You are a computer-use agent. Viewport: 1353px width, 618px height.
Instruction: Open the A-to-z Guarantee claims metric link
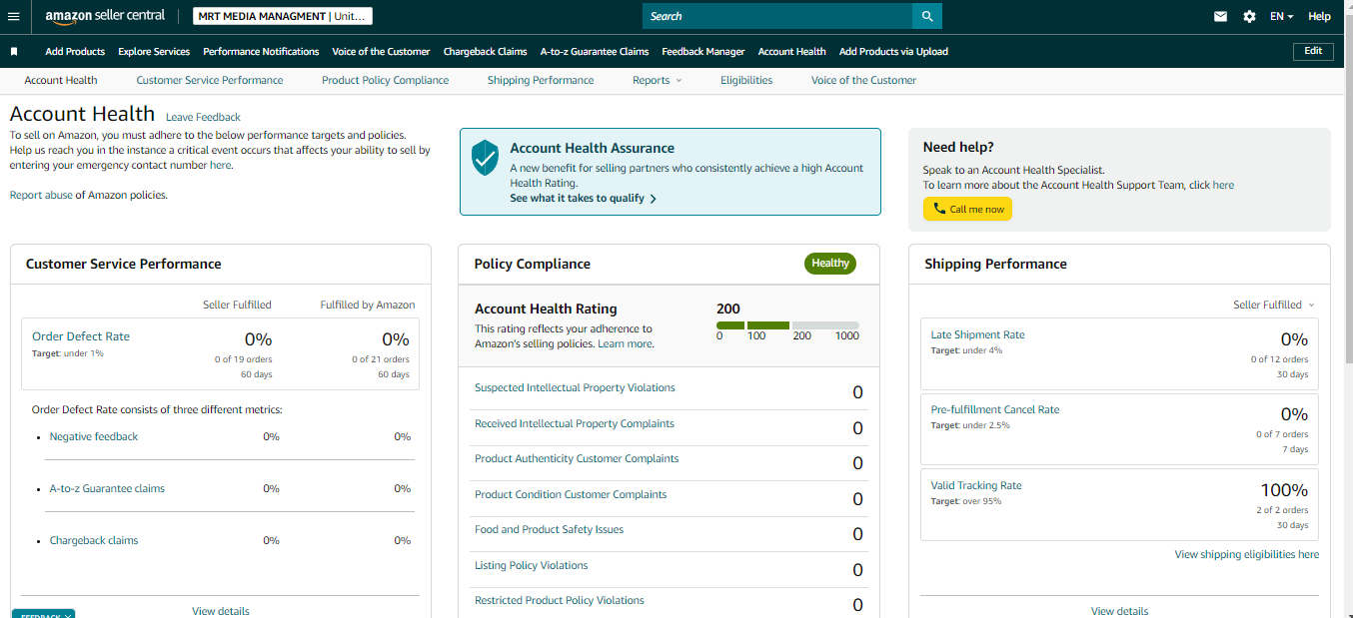click(x=107, y=488)
